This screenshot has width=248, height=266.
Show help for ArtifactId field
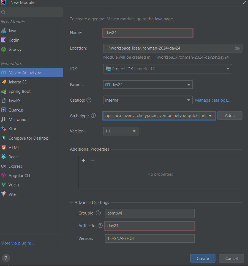(x=100, y=226)
